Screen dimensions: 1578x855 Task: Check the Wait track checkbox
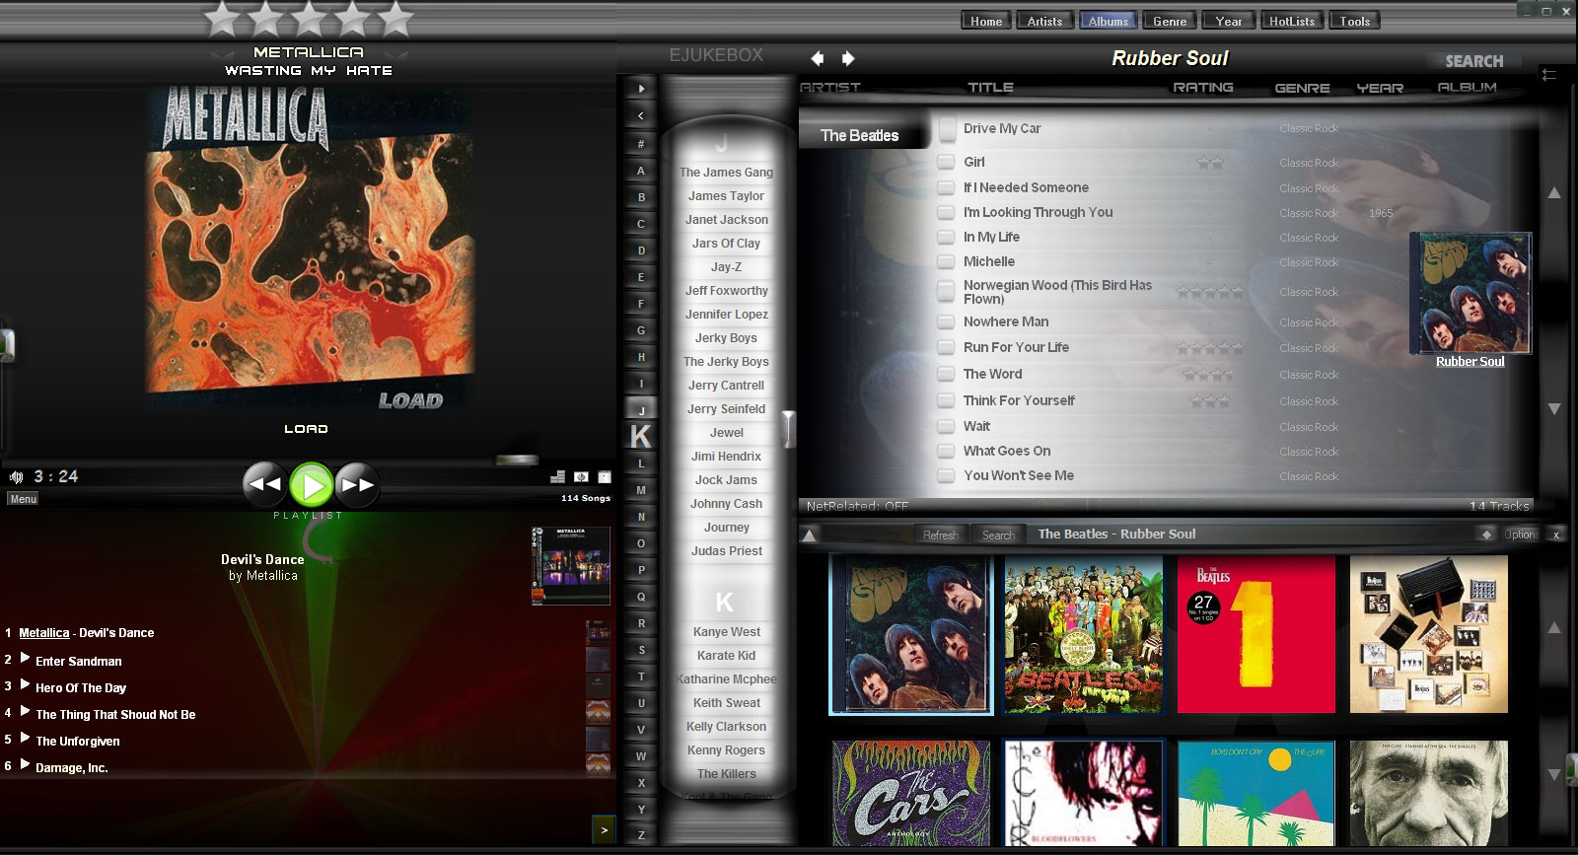(x=946, y=426)
